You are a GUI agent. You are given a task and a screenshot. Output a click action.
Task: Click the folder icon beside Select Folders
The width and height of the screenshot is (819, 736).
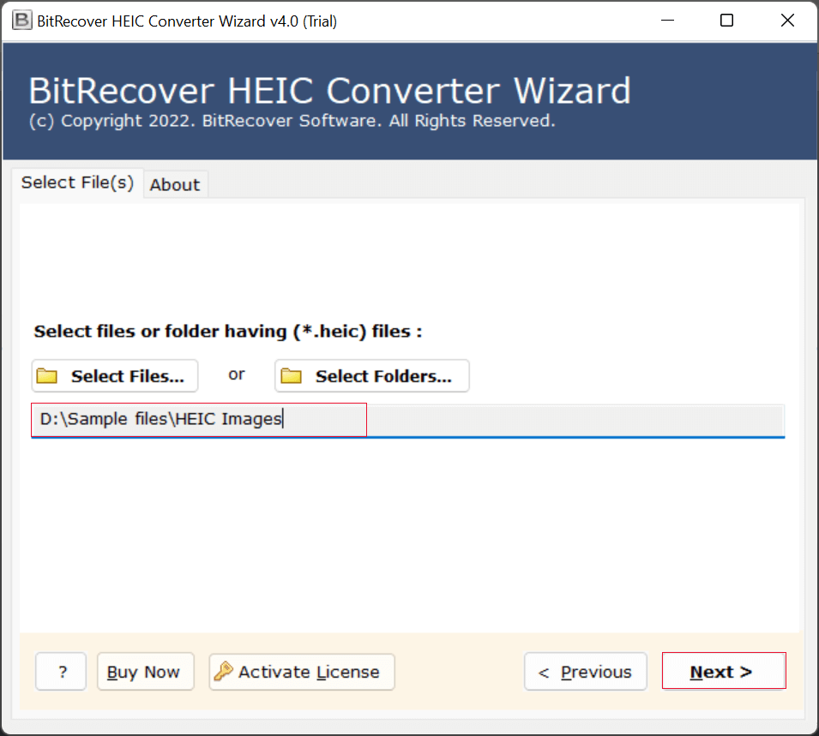[292, 377]
